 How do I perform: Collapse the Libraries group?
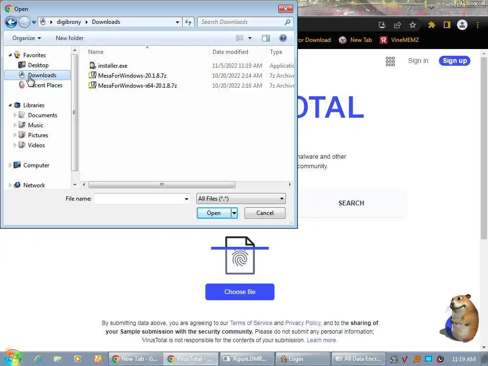coord(10,105)
